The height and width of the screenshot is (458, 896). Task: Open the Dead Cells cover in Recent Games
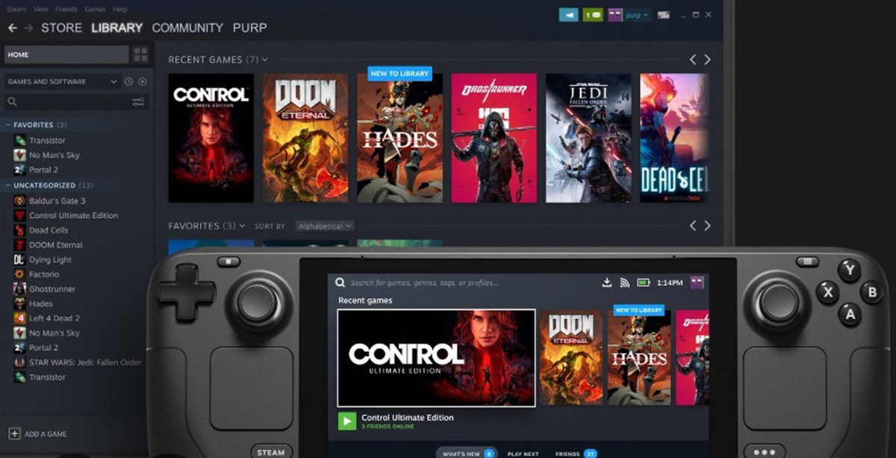coord(674,138)
